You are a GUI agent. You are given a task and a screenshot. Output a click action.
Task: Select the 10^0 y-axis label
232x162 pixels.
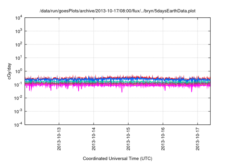(19, 71)
